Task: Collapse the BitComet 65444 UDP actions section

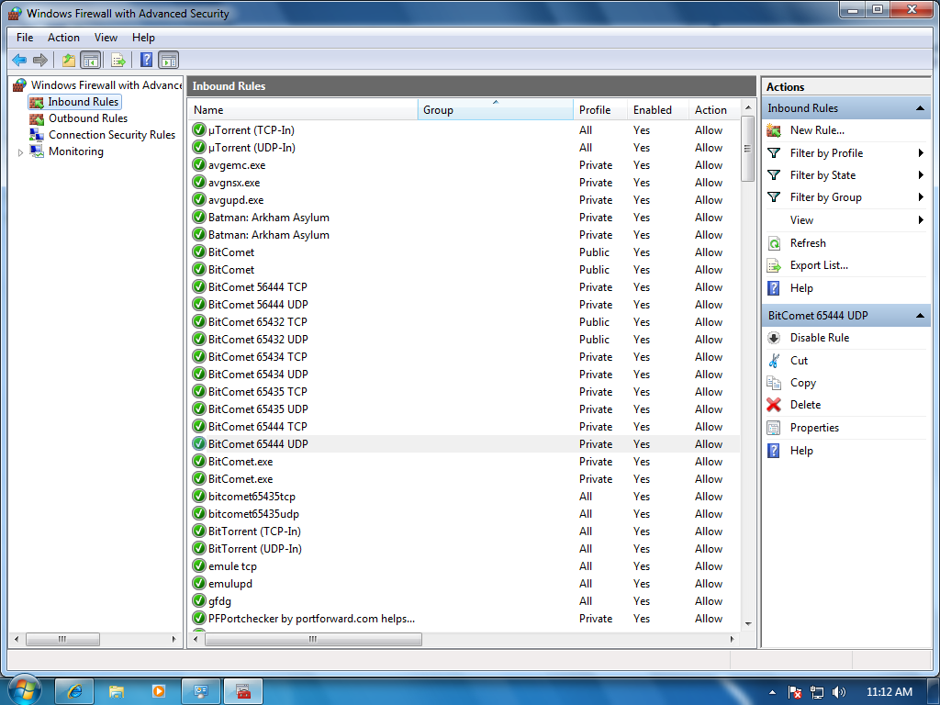Action: [x=920, y=316]
